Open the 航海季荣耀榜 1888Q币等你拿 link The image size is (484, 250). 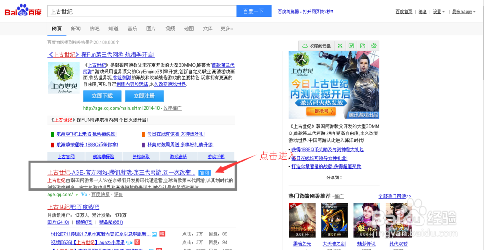[87, 144]
